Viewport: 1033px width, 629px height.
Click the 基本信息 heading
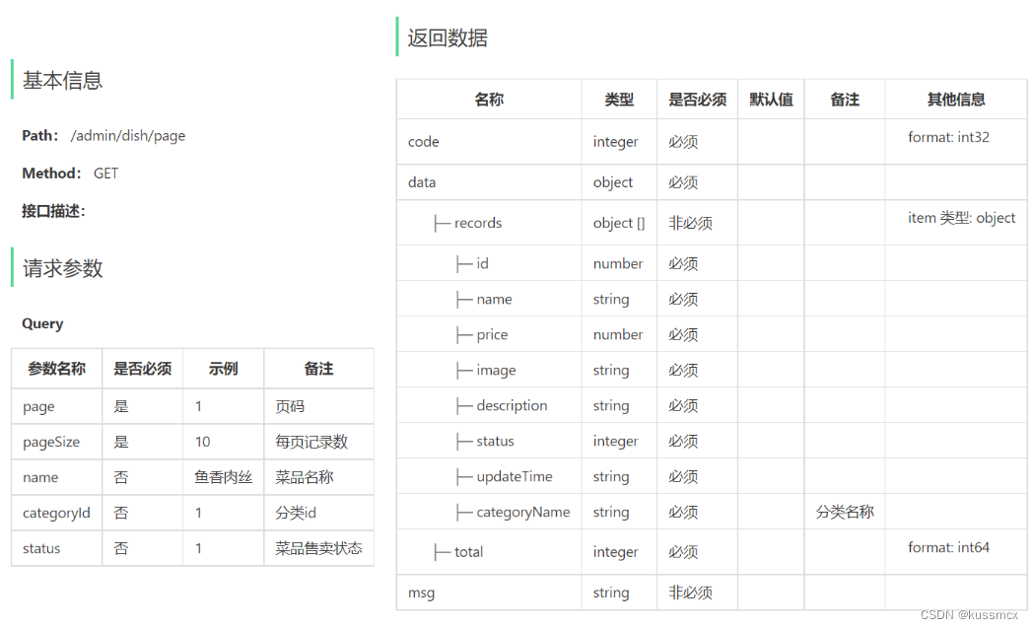point(62,81)
